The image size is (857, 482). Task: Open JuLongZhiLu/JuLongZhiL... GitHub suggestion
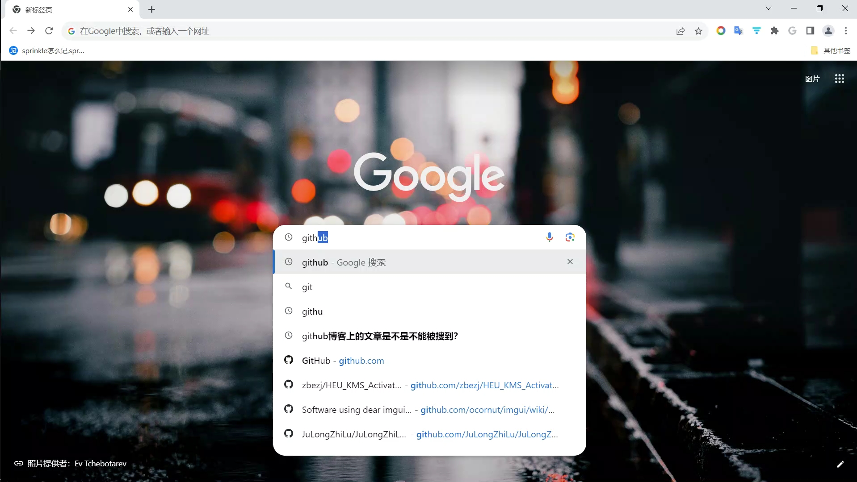pos(429,434)
